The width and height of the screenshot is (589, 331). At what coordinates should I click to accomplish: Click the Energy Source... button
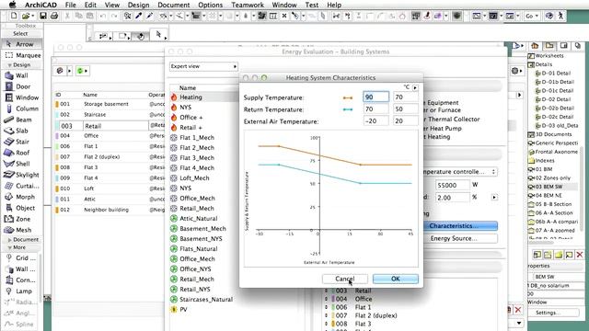[x=460, y=238]
